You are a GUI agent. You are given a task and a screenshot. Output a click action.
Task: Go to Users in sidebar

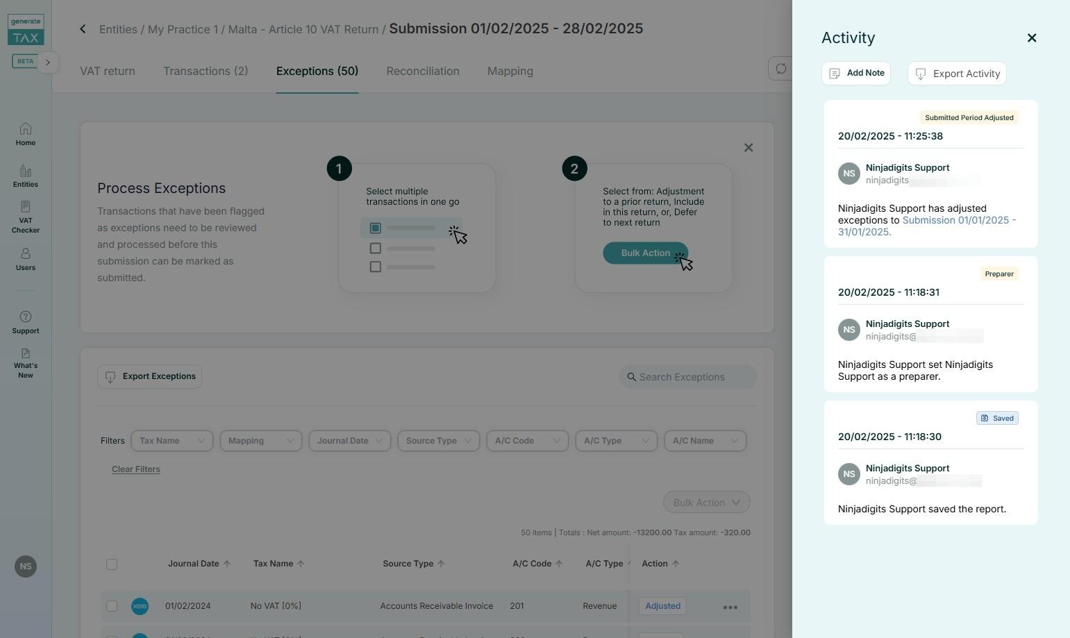[x=26, y=259]
